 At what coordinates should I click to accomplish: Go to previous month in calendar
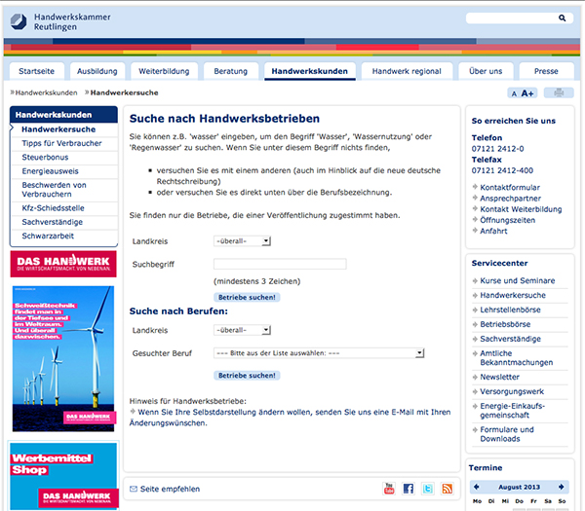tap(478, 485)
